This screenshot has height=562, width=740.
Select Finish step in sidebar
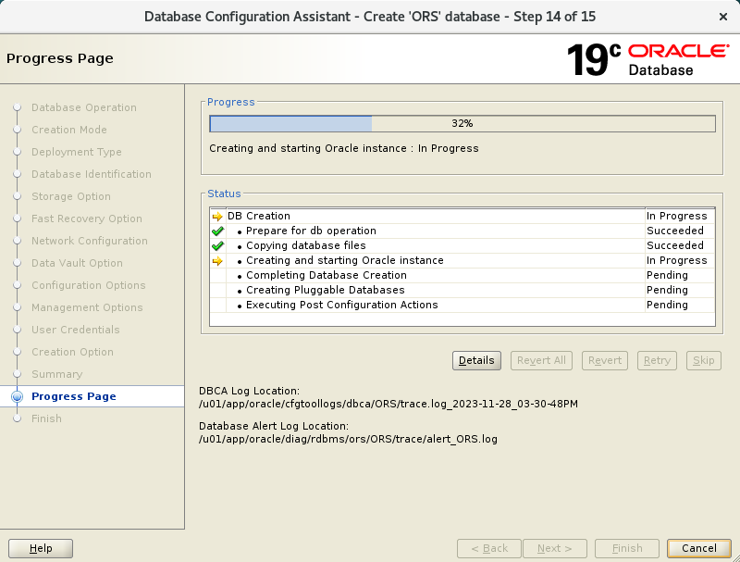tap(47, 418)
